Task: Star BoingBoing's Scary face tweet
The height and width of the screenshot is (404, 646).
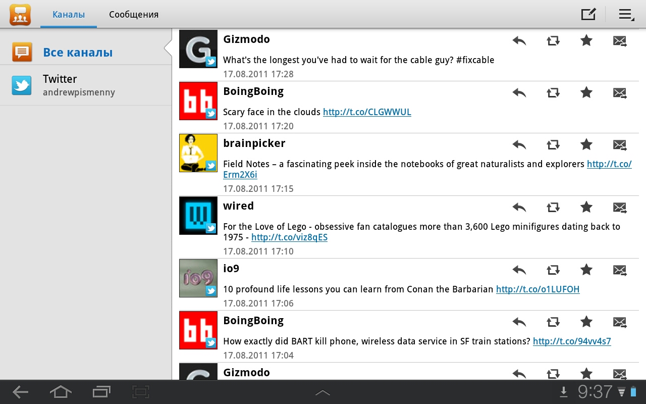Action: [586, 92]
